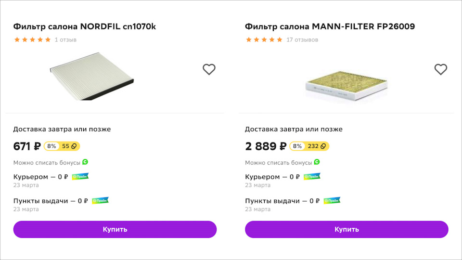
Task: Click the 55 bonus points badge
Action: pos(69,146)
